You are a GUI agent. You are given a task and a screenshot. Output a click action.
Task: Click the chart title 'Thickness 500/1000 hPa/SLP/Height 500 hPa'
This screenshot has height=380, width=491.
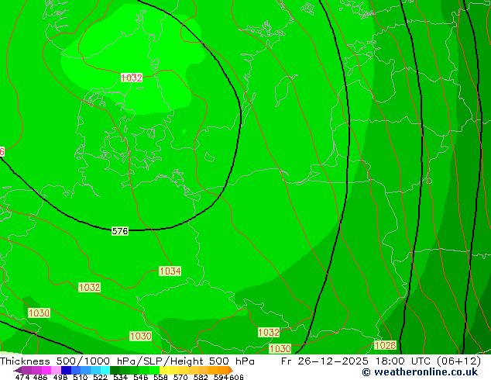coord(127,361)
